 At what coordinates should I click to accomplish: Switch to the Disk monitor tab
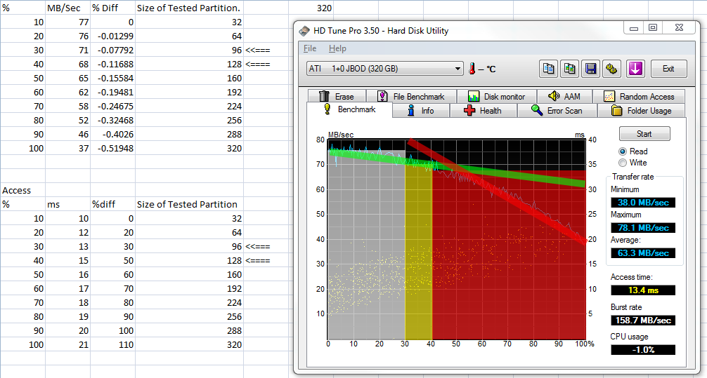pyautogui.click(x=497, y=96)
